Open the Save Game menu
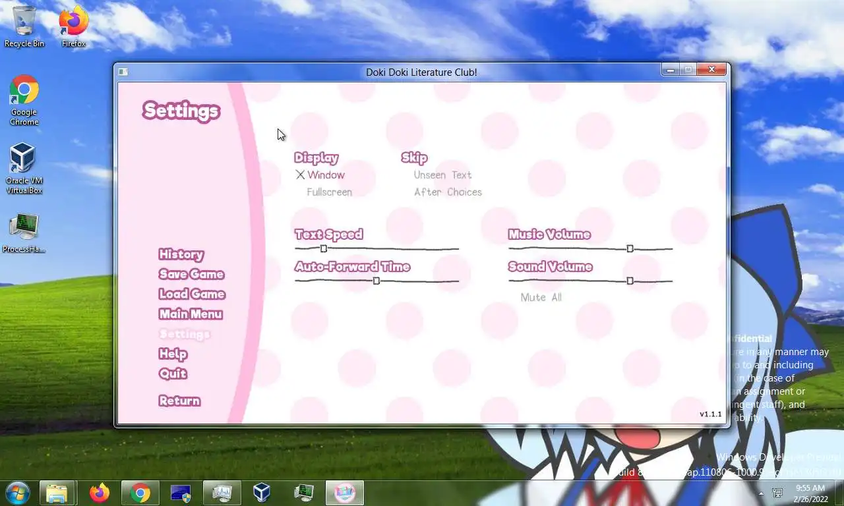 point(191,274)
